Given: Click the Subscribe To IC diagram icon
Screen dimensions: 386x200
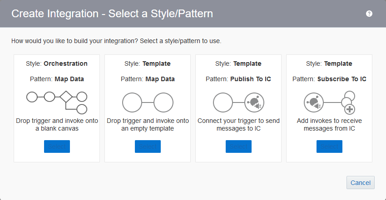Looking at the screenshot, I should 329,102.
